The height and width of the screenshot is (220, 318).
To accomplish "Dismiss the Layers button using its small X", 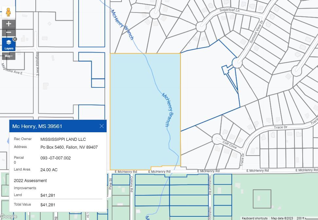I will coord(15,39).
